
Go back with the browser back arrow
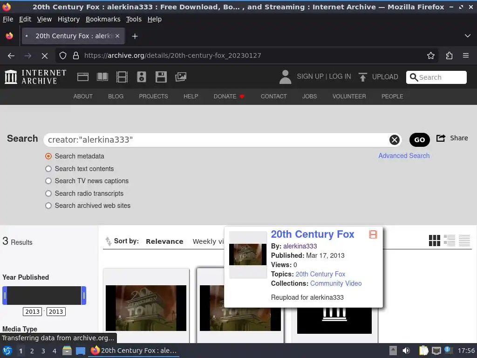click(11, 56)
